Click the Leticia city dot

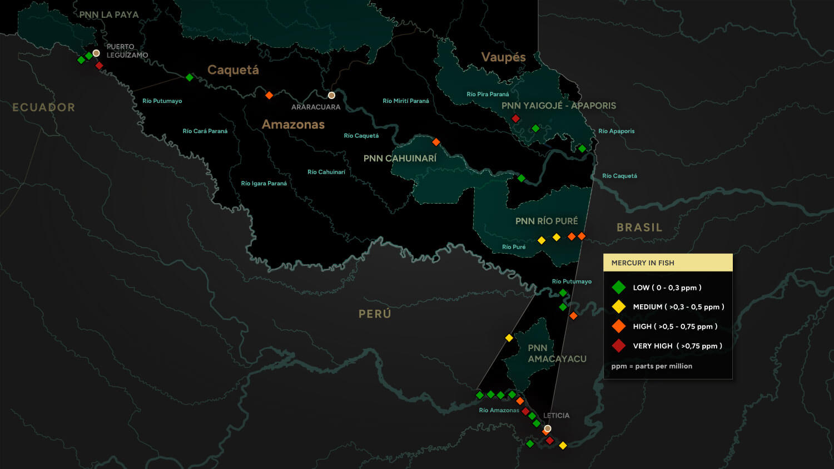(x=548, y=428)
